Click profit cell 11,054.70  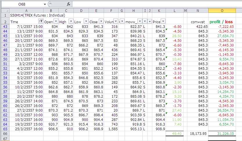click(222, 120)
